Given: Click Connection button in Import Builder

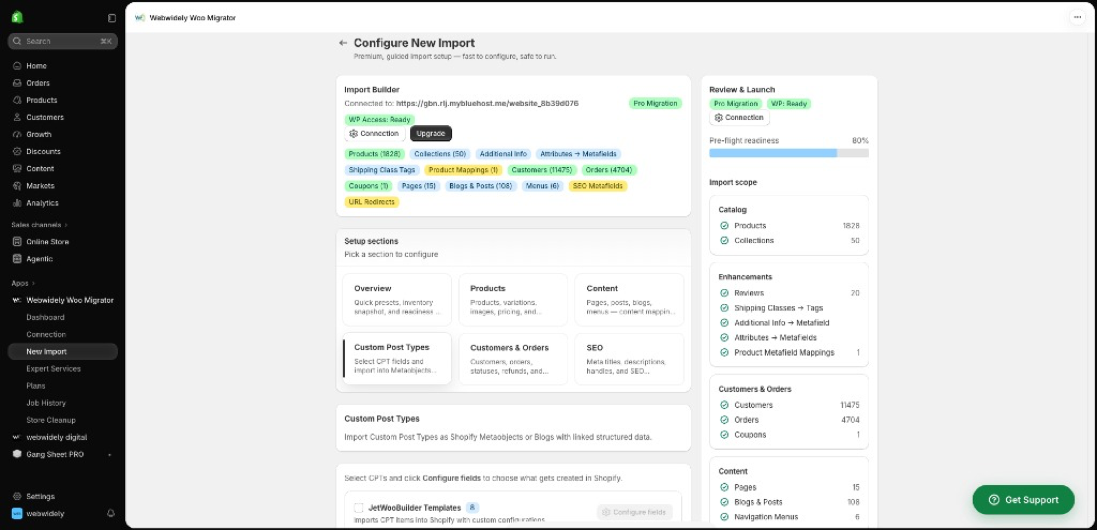Looking at the screenshot, I should point(374,133).
